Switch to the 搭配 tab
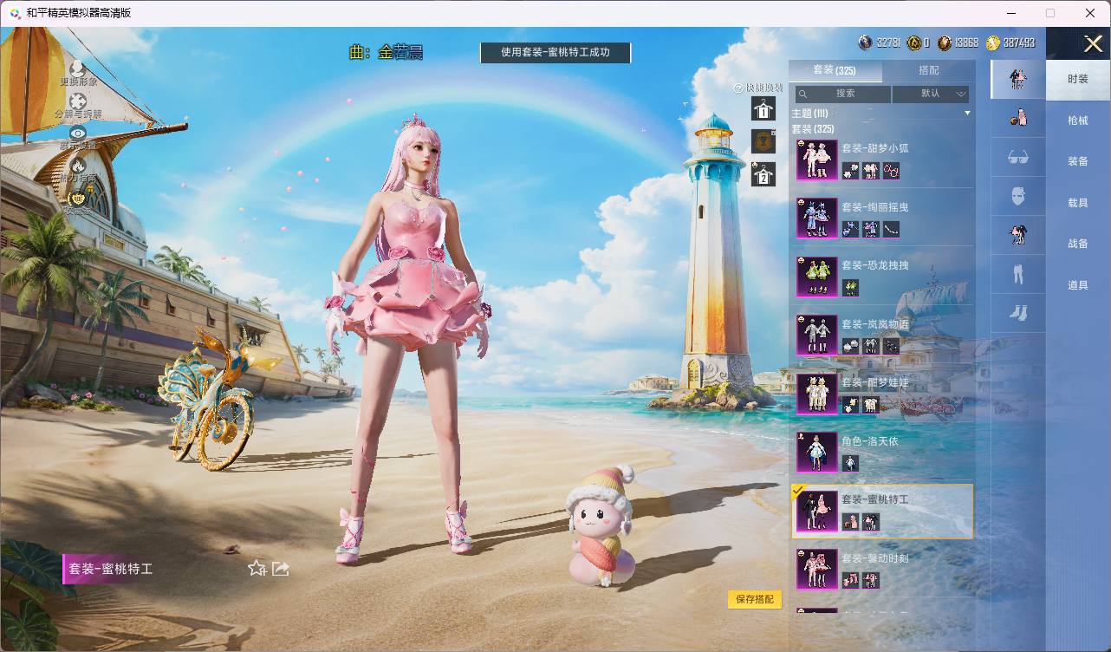The image size is (1111, 652). (928, 70)
